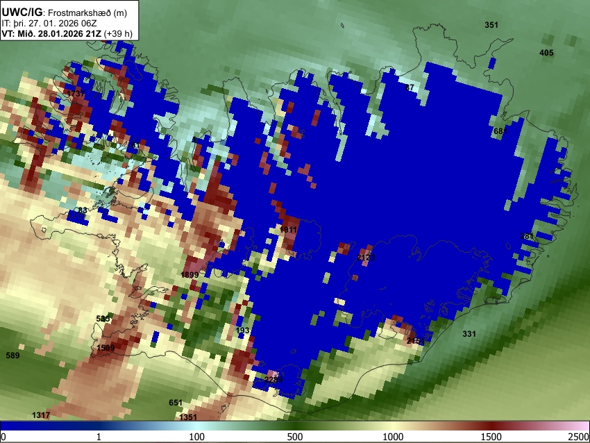
Task: Select the initial time line "IT: þri. 27. 01. 2026 06Z"
Action: 49,24
